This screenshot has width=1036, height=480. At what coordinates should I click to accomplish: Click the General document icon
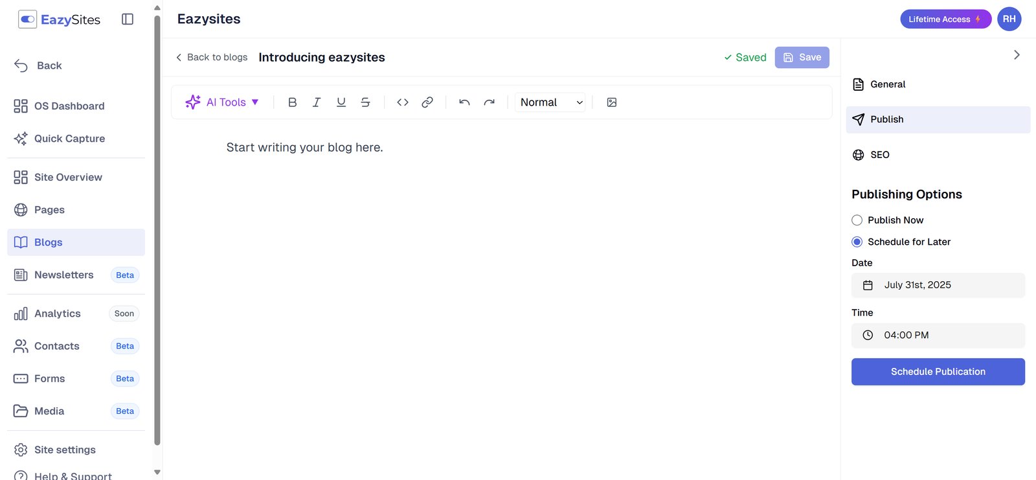[859, 84]
